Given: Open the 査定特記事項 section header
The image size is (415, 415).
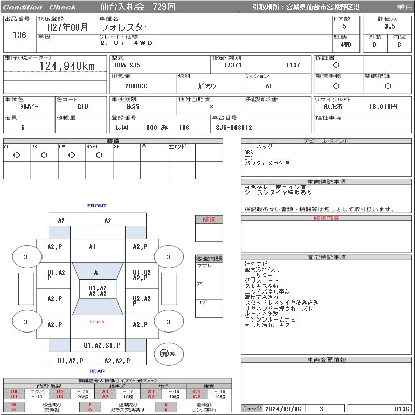Looking at the screenshot, I should pos(327,258).
